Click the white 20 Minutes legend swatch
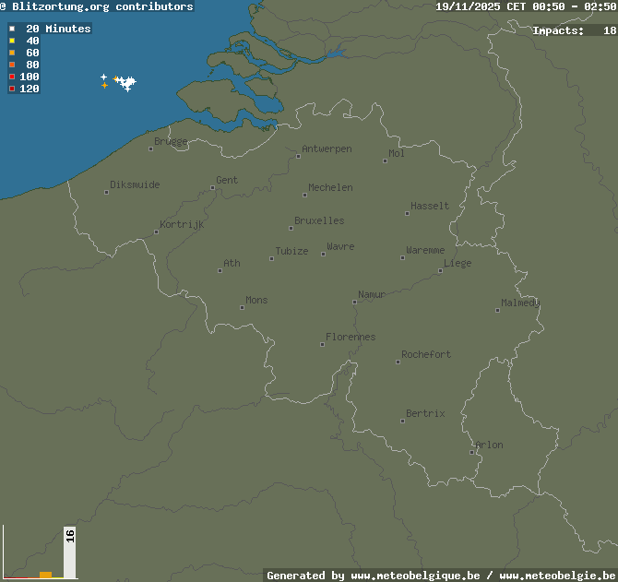 click(12, 29)
